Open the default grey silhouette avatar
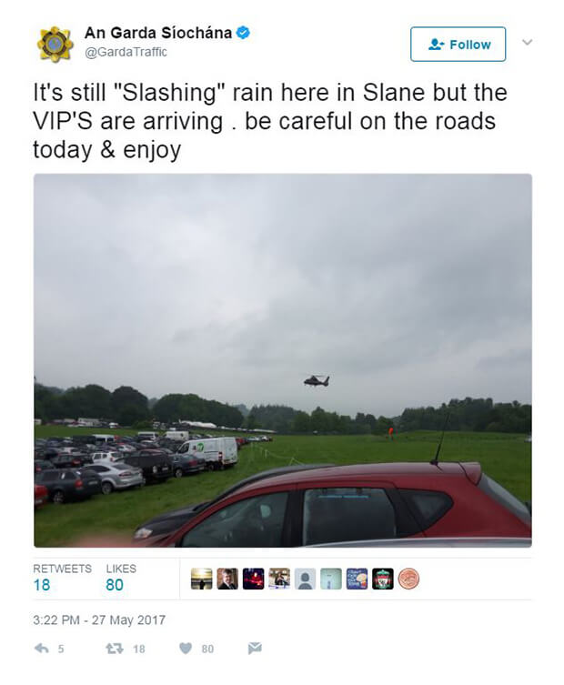Screen dimensions: 564x685 [x=306, y=579]
